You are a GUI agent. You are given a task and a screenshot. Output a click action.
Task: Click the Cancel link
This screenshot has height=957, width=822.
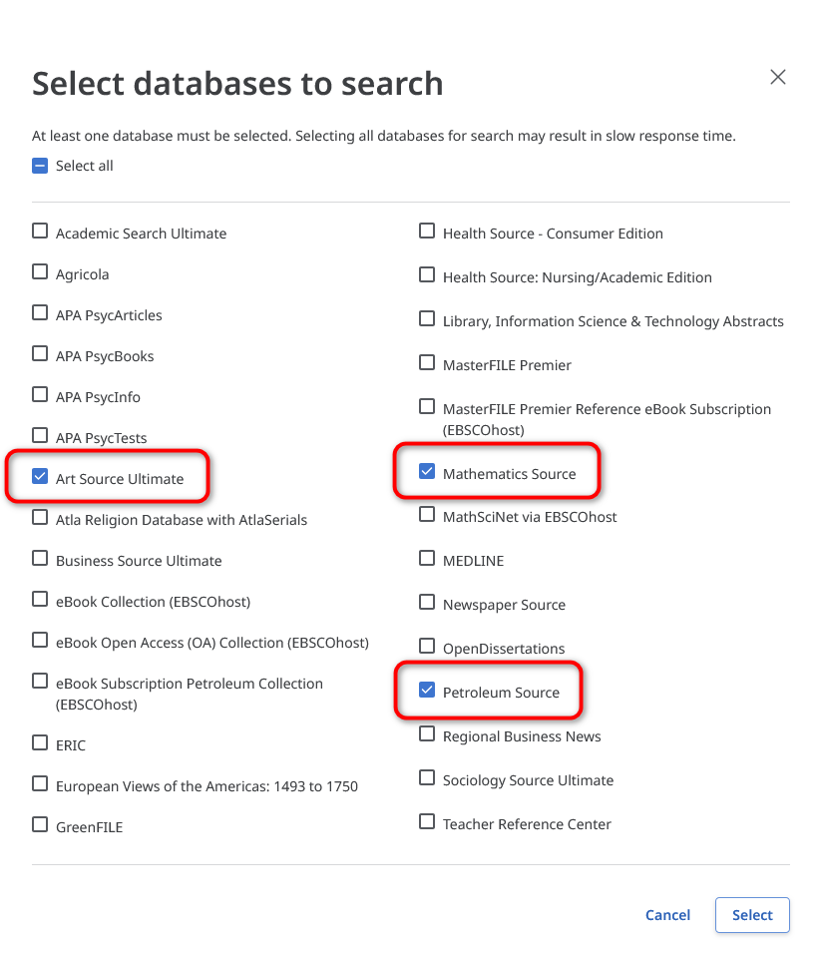click(667, 915)
